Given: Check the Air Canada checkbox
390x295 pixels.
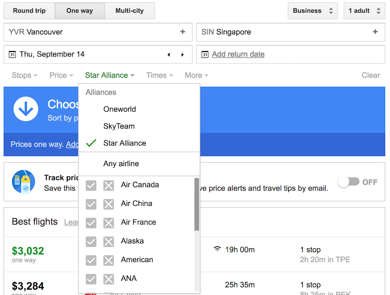Looking at the screenshot, I should (x=91, y=186).
